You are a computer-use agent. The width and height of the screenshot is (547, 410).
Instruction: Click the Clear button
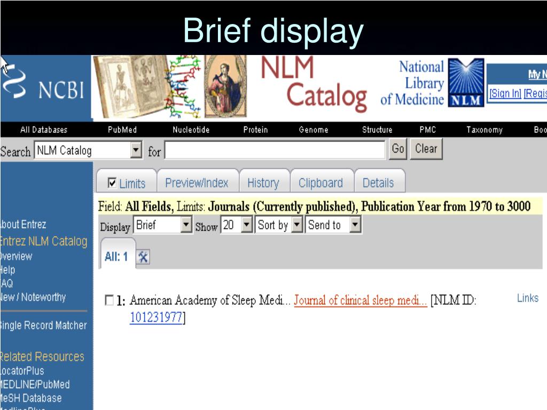[426, 149]
